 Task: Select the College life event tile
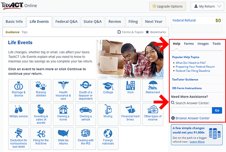tap(108, 91)
